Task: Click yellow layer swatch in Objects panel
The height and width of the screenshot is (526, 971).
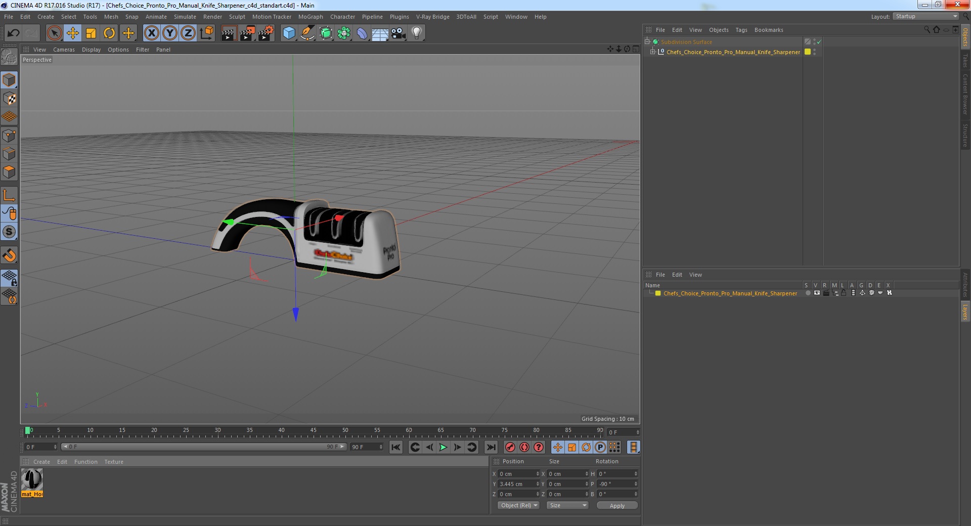Action: point(808,52)
